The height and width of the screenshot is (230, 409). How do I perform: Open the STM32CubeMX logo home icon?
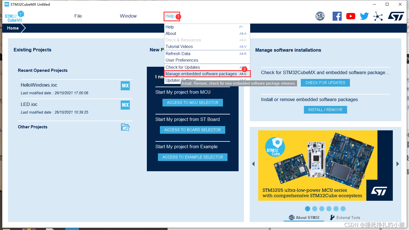pyautogui.click(x=14, y=16)
